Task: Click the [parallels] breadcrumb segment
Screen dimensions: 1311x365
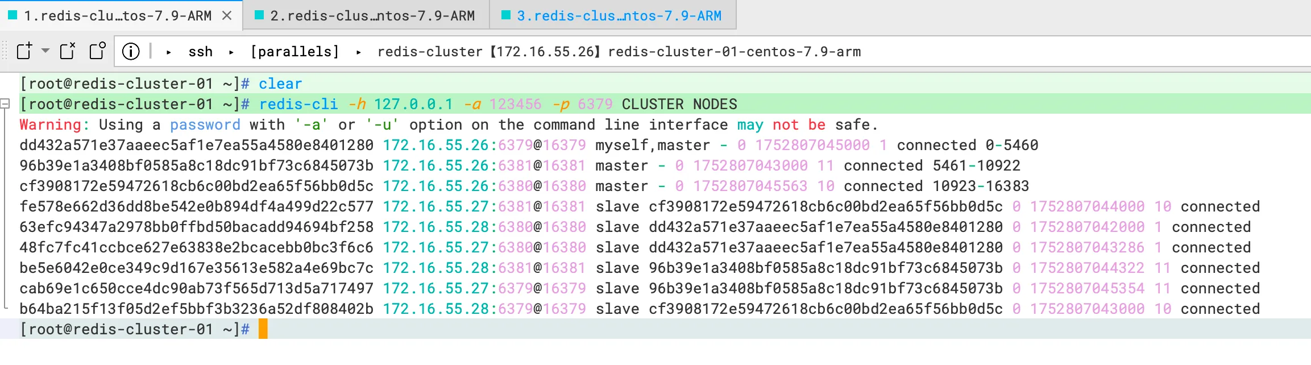Action: click(x=295, y=52)
